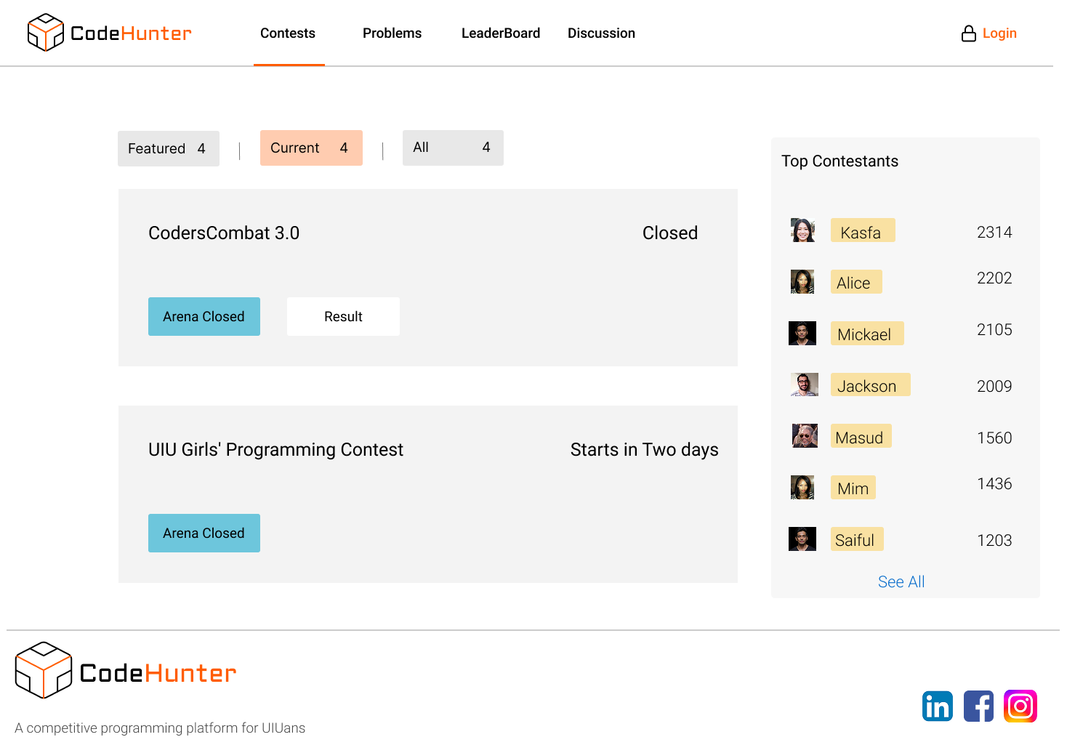Open the LinkedIn social icon
The width and height of the screenshot is (1075, 745).
coord(937,706)
